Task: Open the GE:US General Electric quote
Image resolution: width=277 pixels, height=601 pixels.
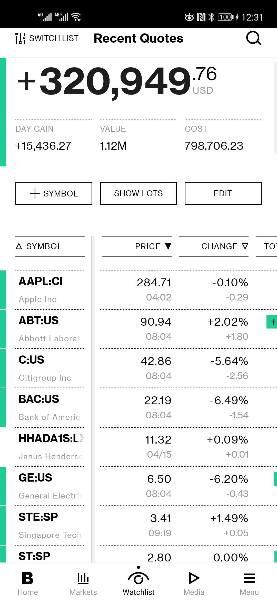Action: point(50,486)
